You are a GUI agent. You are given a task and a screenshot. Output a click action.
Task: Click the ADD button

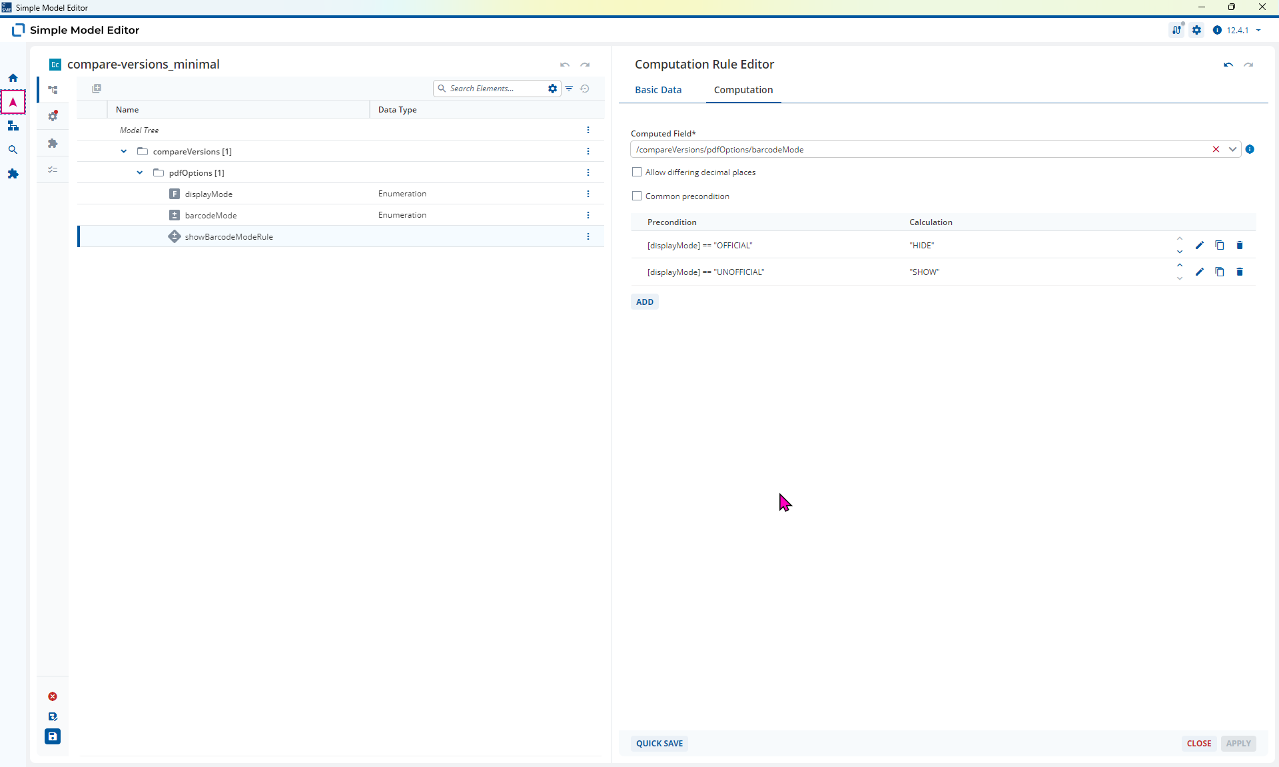pyautogui.click(x=645, y=302)
